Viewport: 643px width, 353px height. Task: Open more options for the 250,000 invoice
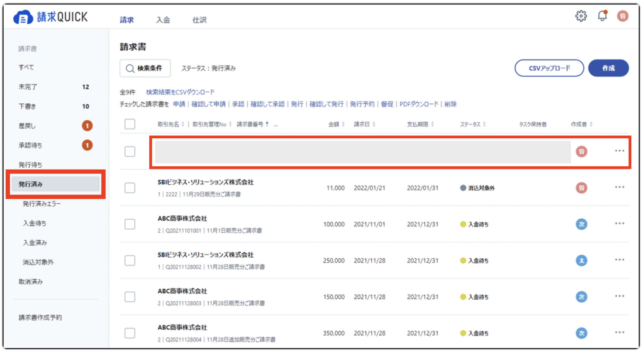pos(619,260)
